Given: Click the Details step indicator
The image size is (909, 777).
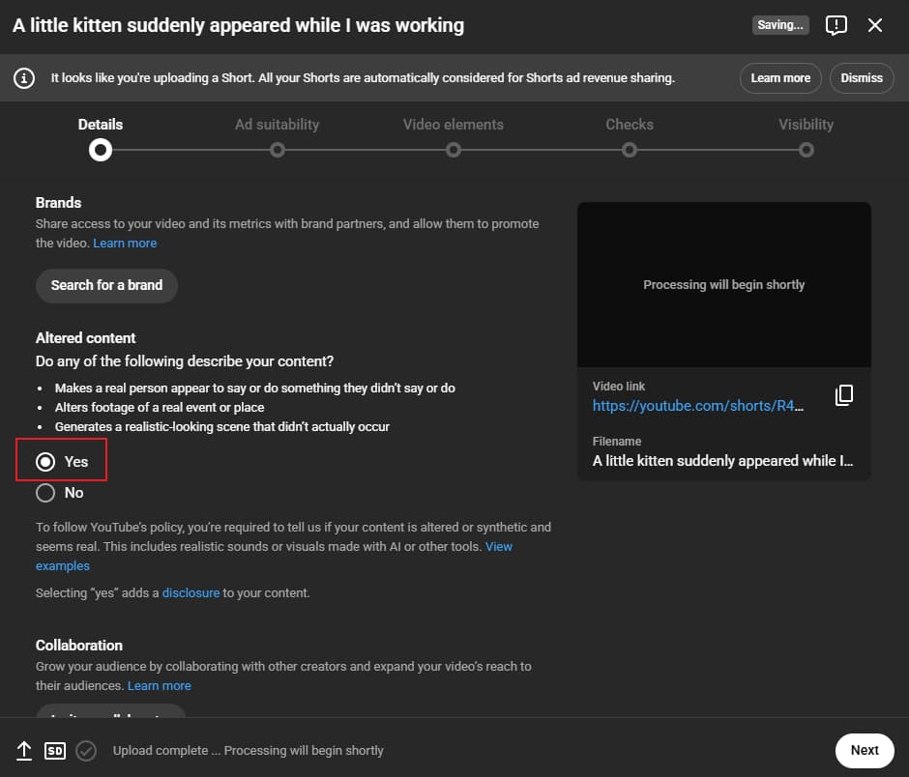Looking at the screenshot, I should 100,150.
